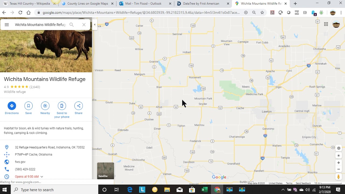
Task: Show your location on map
Action: coord(339,155)
